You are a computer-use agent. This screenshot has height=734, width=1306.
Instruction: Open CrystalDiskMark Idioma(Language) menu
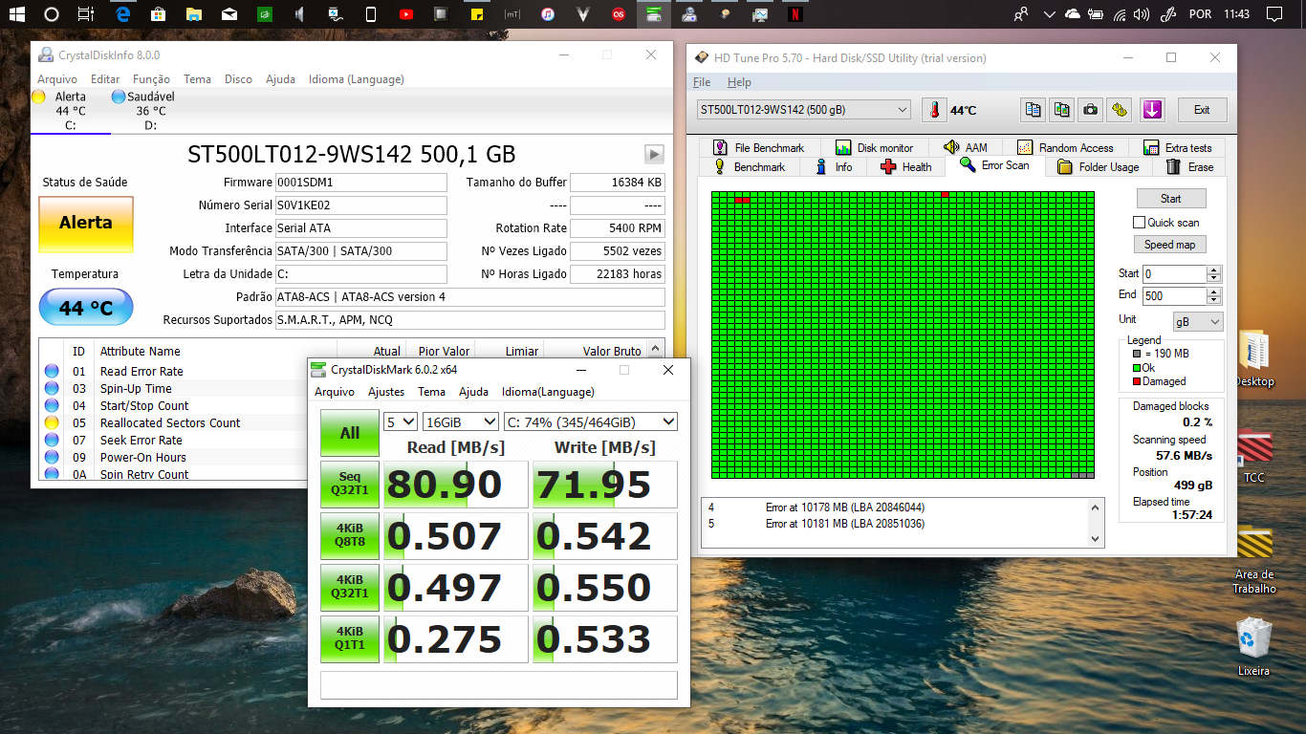[x=548, y=392]
